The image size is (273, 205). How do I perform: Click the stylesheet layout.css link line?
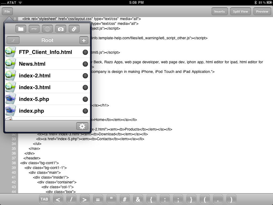coord(82,19)
